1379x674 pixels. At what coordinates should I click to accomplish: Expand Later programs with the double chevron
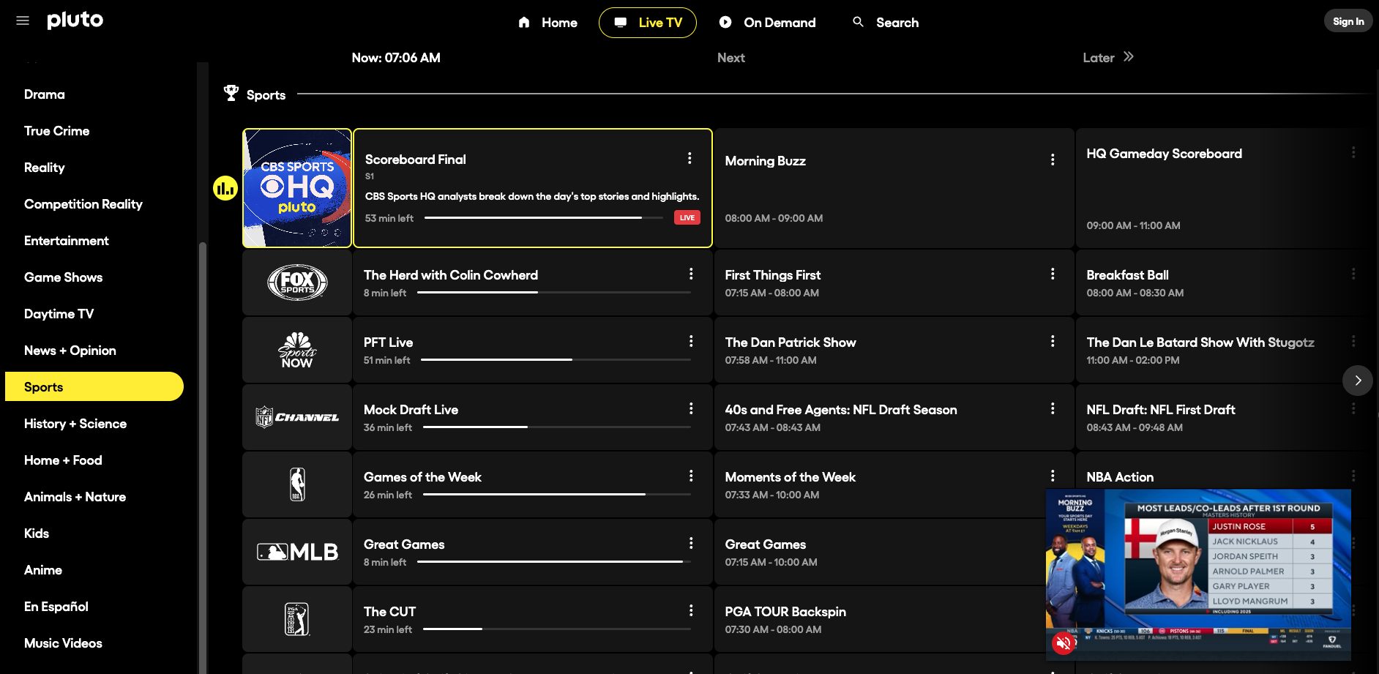(1129, 56)
